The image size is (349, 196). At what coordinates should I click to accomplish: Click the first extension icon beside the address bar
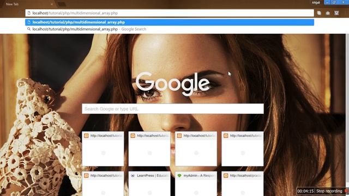319,13
